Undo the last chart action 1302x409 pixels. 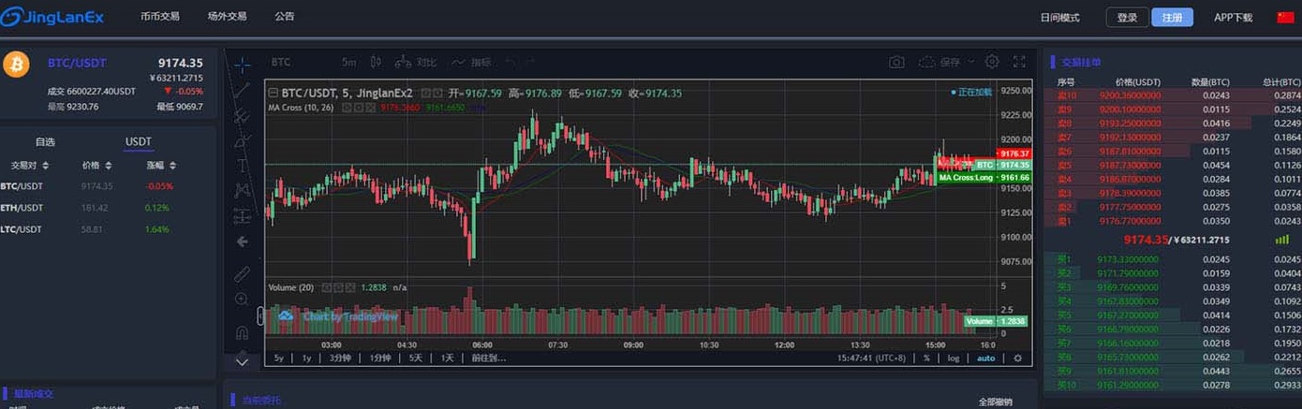(511, 62)
